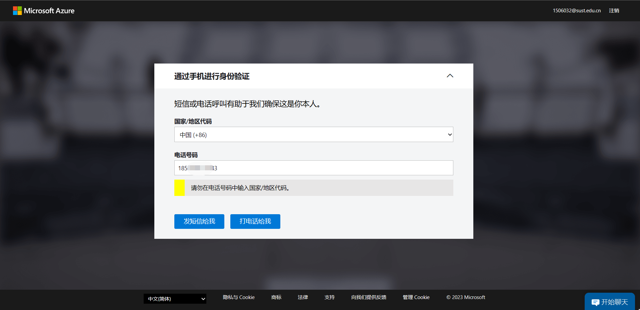Click 向我们提供反馈 link

(x=369, y=297)
